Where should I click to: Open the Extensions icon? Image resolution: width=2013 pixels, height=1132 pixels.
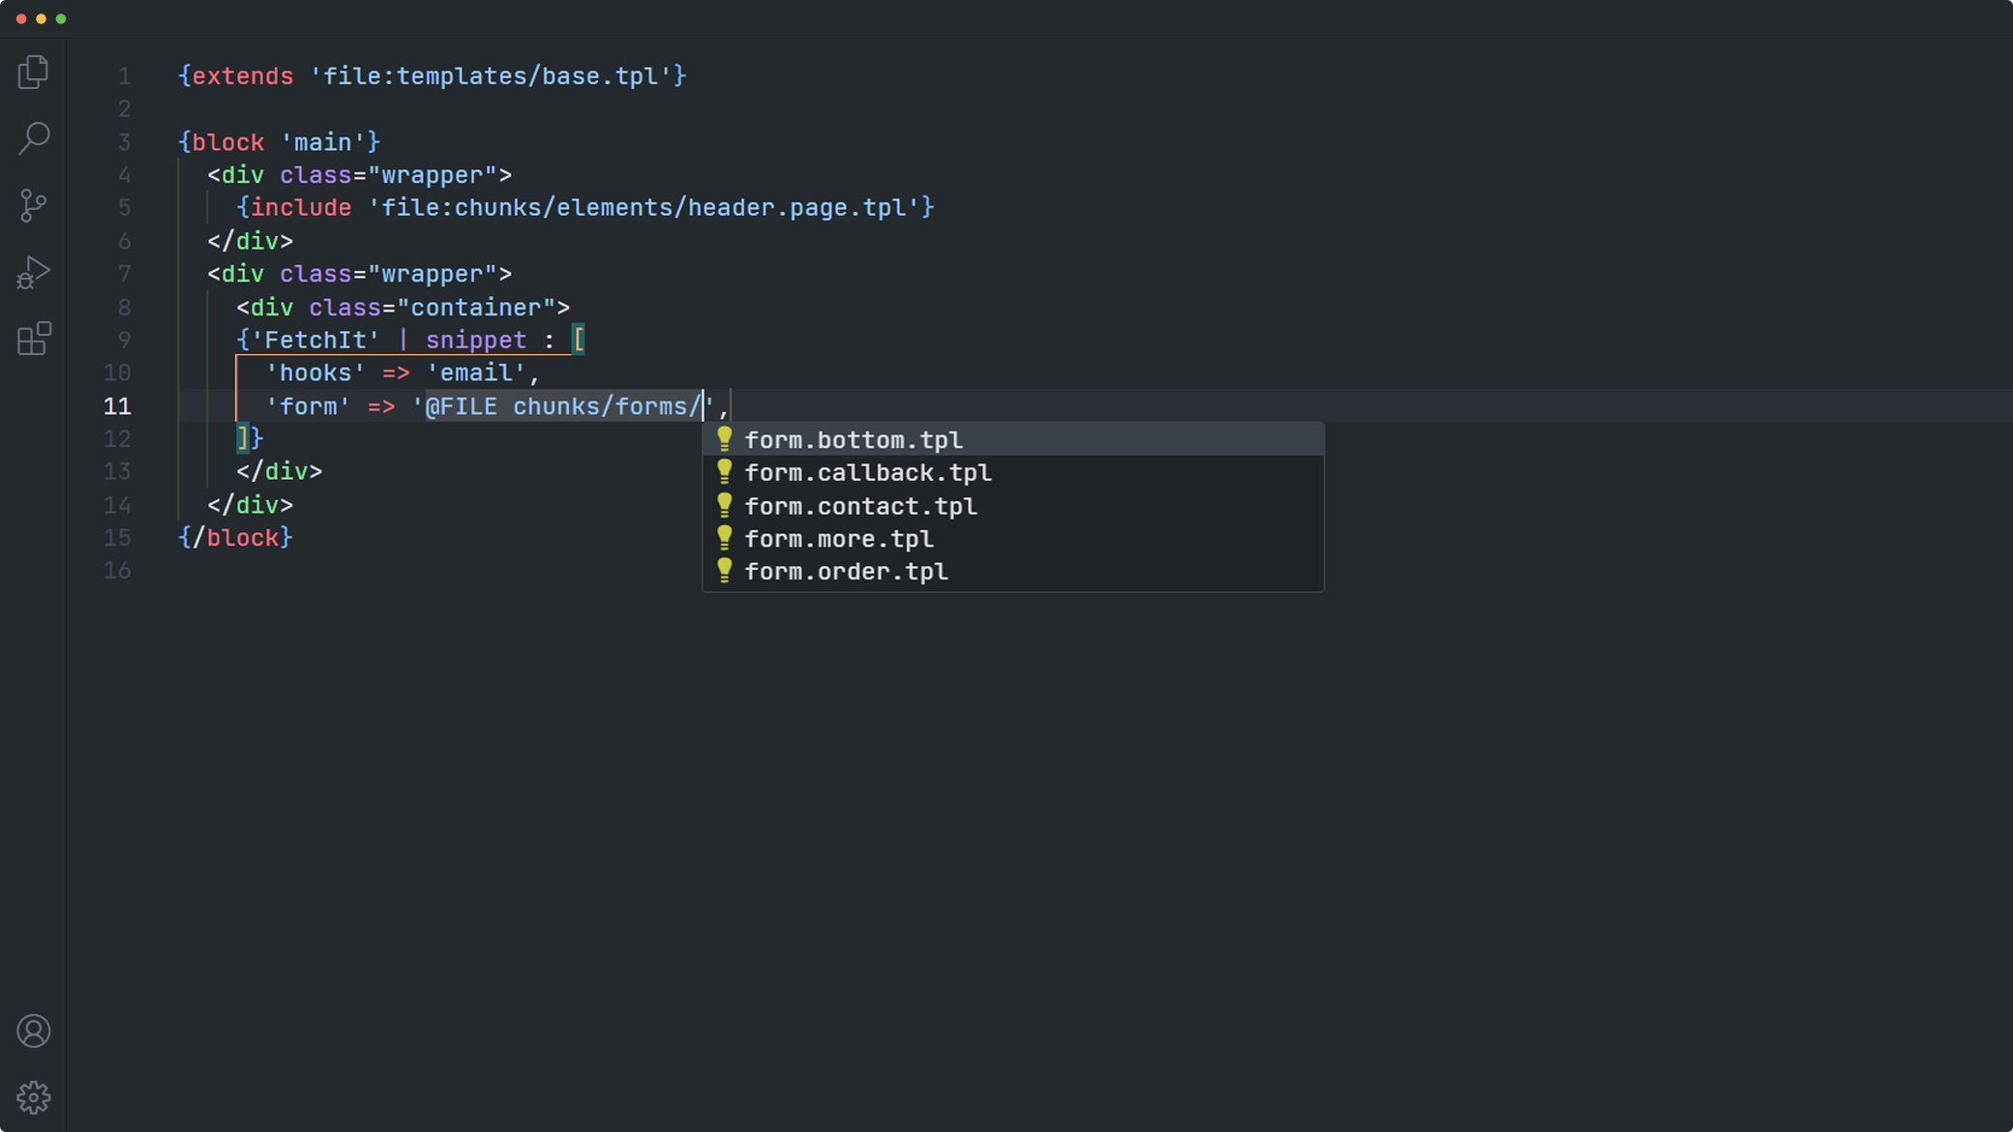tap(33, 339)
